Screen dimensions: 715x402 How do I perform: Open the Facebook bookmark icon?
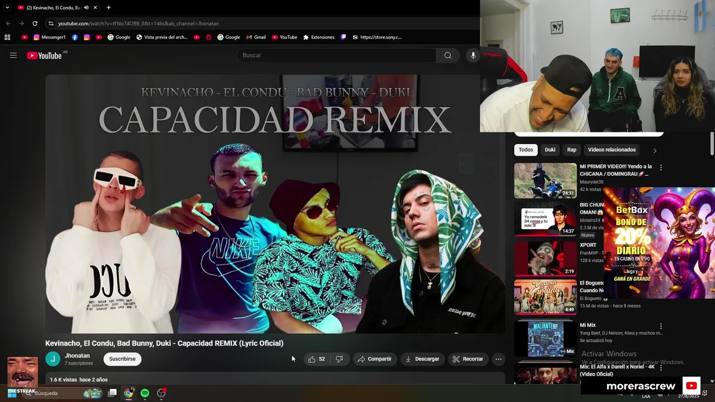(x=75, y=37)
